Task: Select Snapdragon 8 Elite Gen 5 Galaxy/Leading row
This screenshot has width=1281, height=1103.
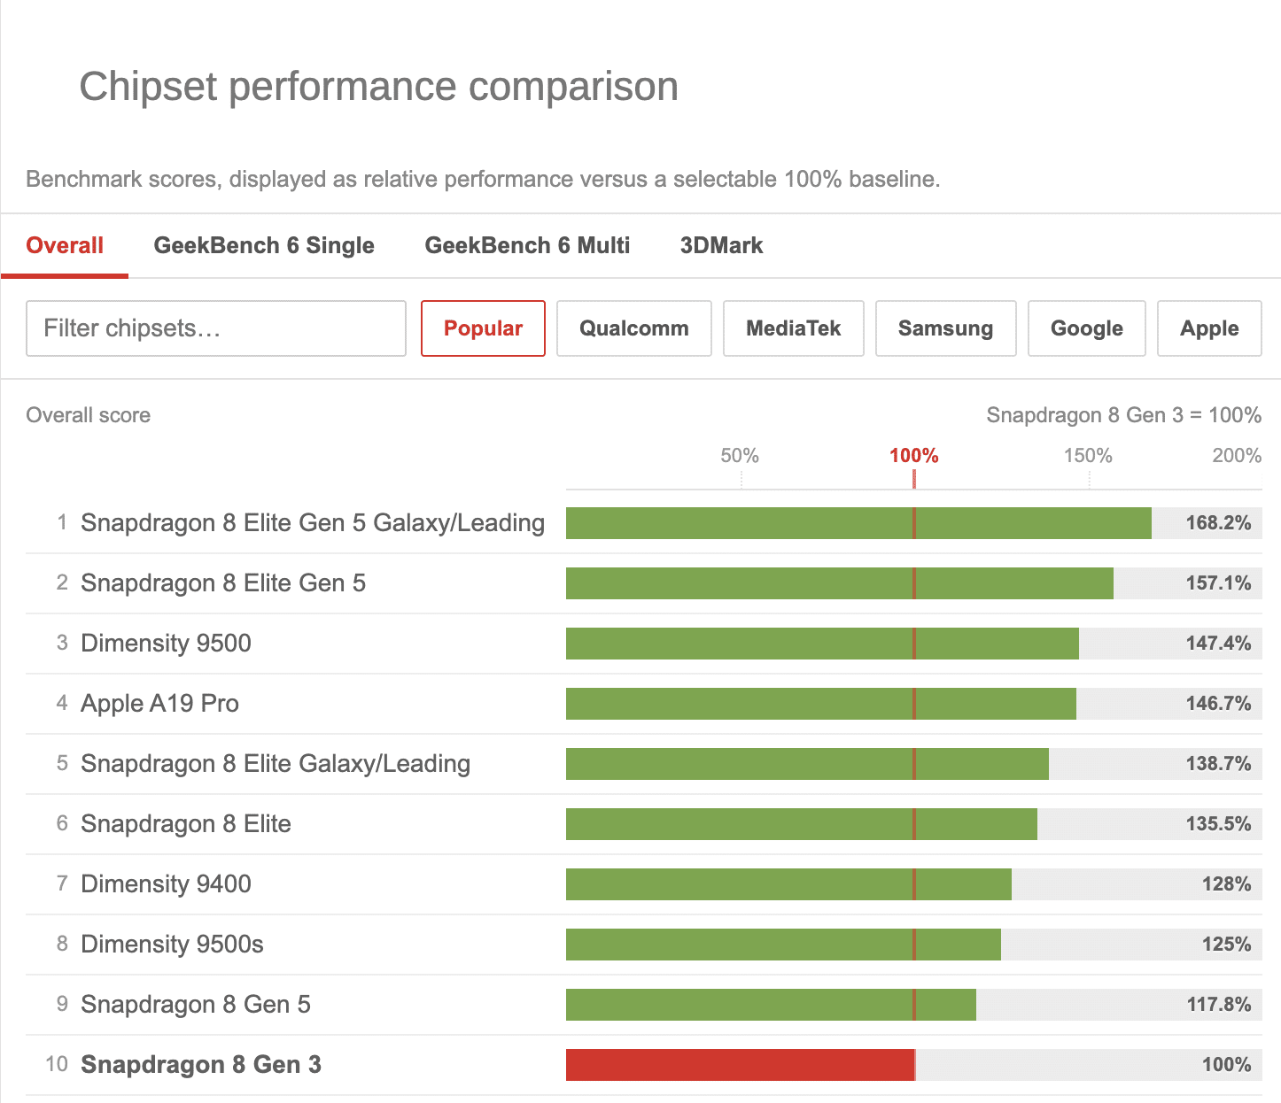Action: (644, 523)
